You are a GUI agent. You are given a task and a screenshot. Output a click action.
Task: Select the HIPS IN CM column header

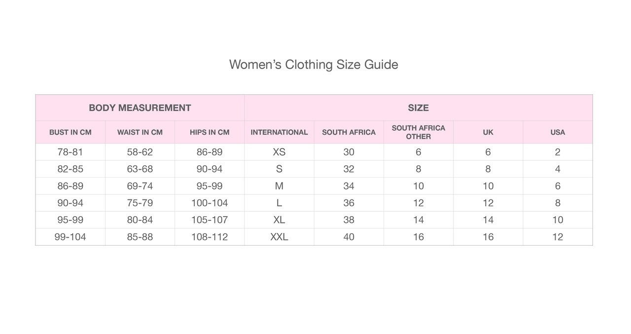coord(210,132)
